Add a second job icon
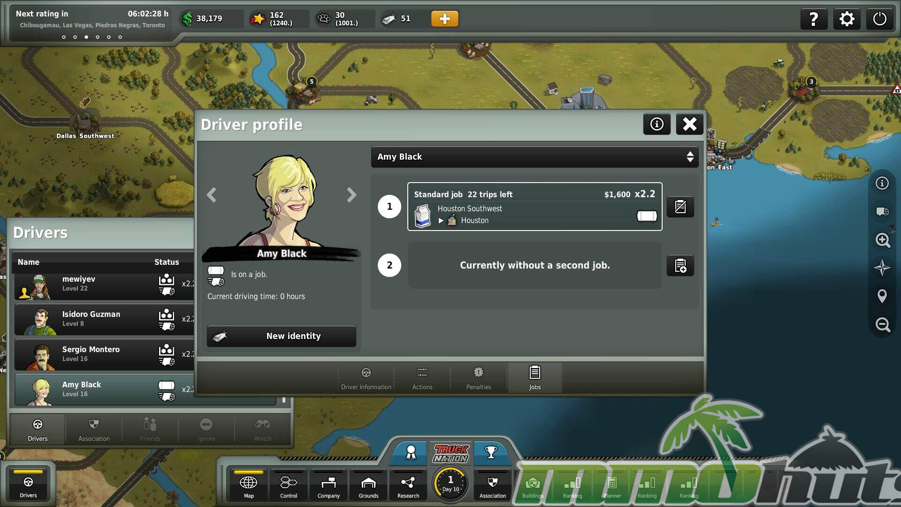The image size is (901, 507). point(680,266)
